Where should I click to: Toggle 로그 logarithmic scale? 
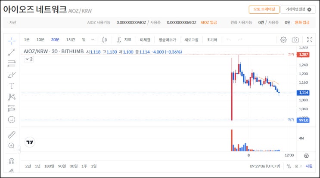(298, 166)
